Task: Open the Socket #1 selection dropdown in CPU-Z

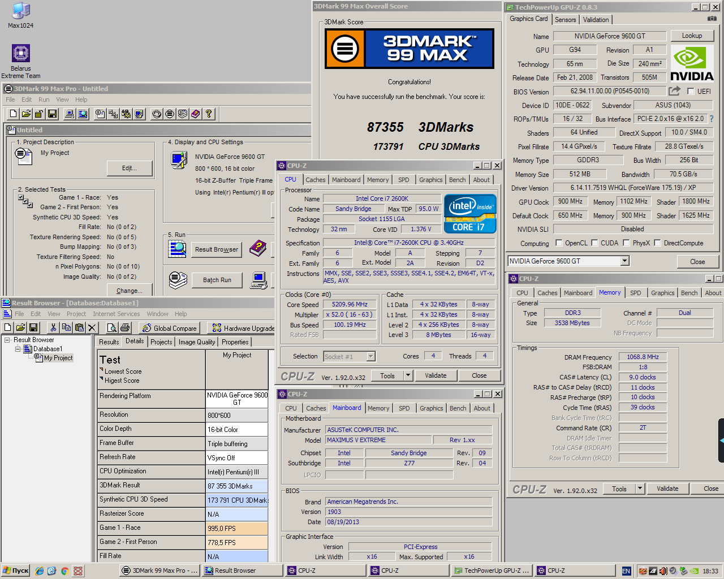Action: (371, 356)
